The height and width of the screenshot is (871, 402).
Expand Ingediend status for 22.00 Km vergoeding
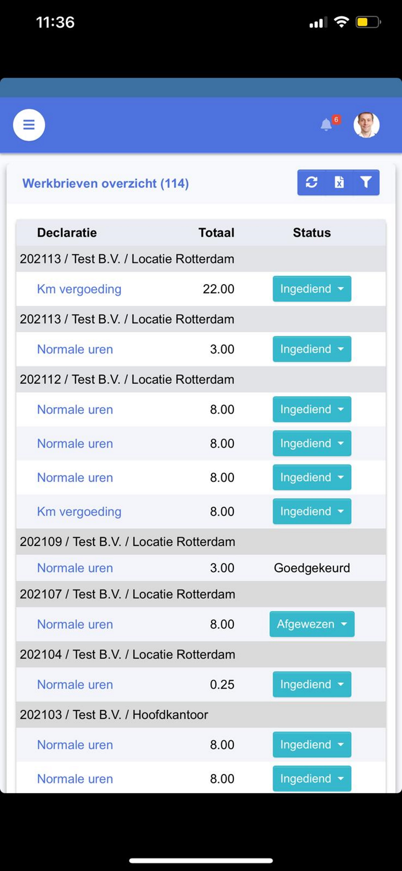312,289
